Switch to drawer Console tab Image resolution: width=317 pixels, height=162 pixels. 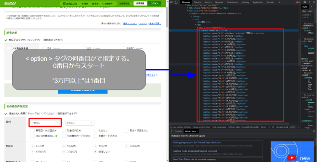[x=178, y=131]
